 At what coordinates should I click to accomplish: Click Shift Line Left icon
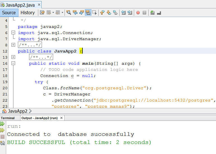124,13
